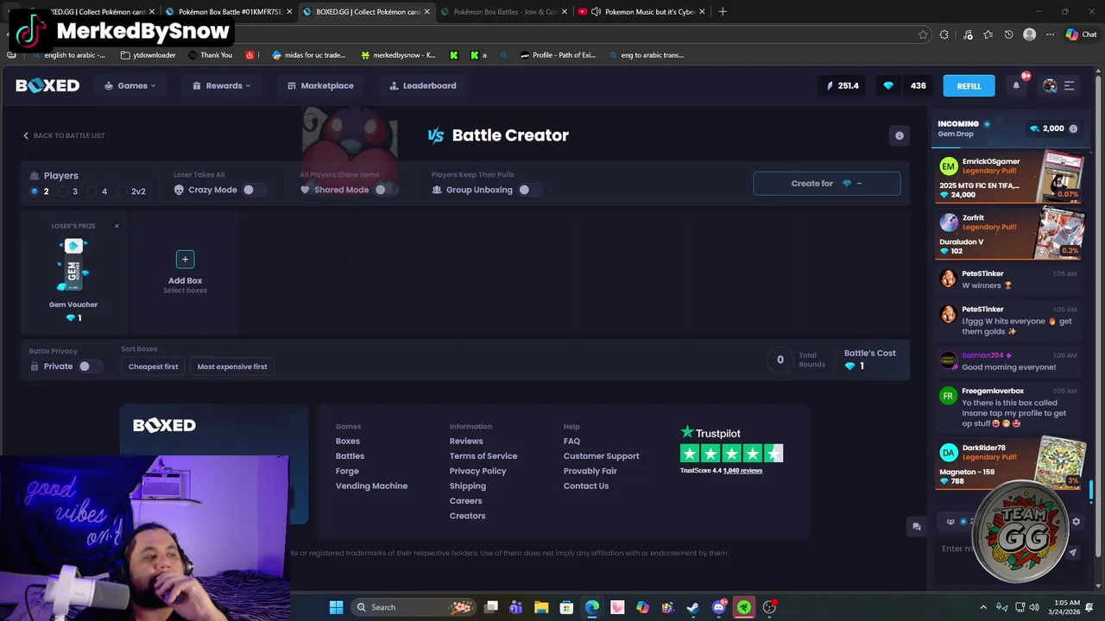This screenshot has width=1105, height=621.
Task: Switch to Pokémon Box Battles Join tab
Action: pyautogui.click(x=502, y=11)
